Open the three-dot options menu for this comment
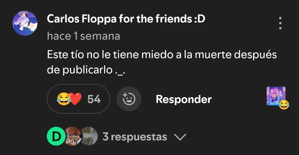The width and height of the screenshot is (299, 155). pos(280,23)
